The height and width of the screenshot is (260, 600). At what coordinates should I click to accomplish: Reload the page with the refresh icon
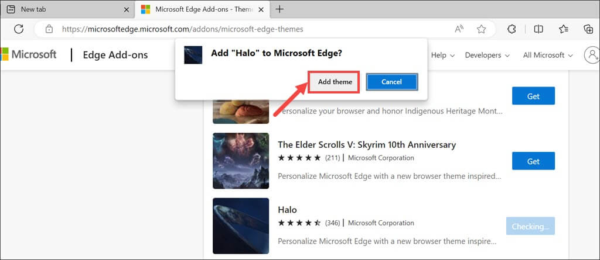point(19,29)
